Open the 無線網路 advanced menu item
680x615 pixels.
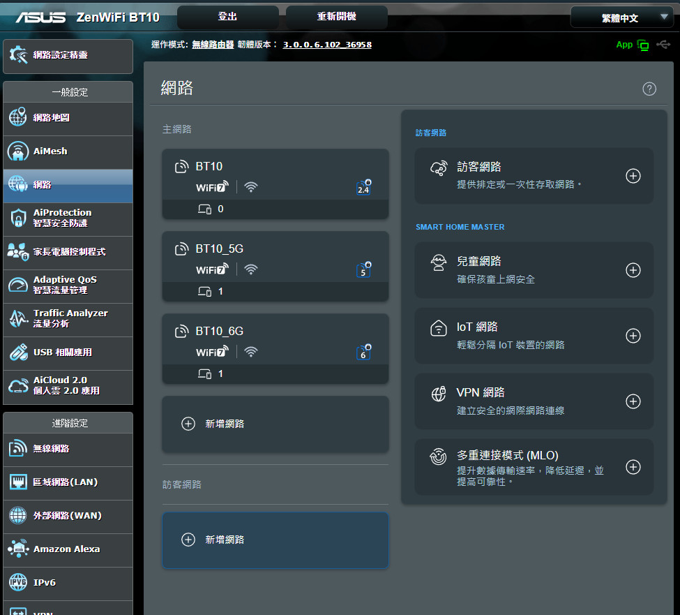68,449
